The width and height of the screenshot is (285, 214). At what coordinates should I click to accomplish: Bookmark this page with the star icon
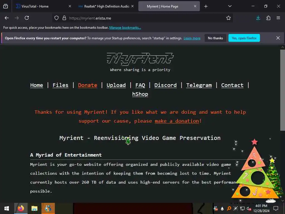(x=229, y=18)
